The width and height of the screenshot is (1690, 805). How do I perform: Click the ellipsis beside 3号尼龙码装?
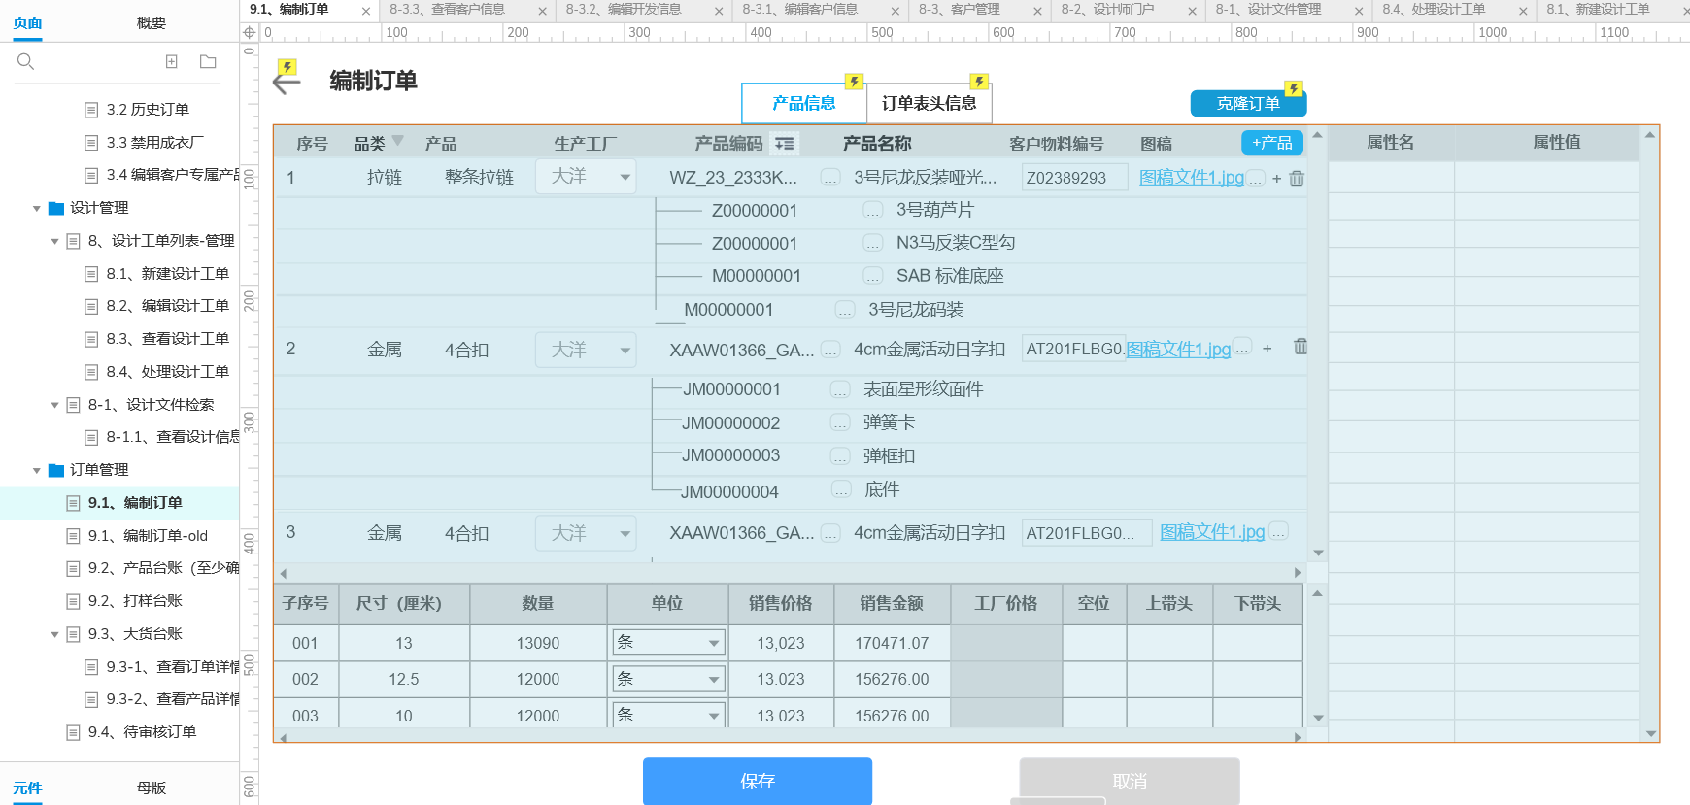(x=845, y=310)
